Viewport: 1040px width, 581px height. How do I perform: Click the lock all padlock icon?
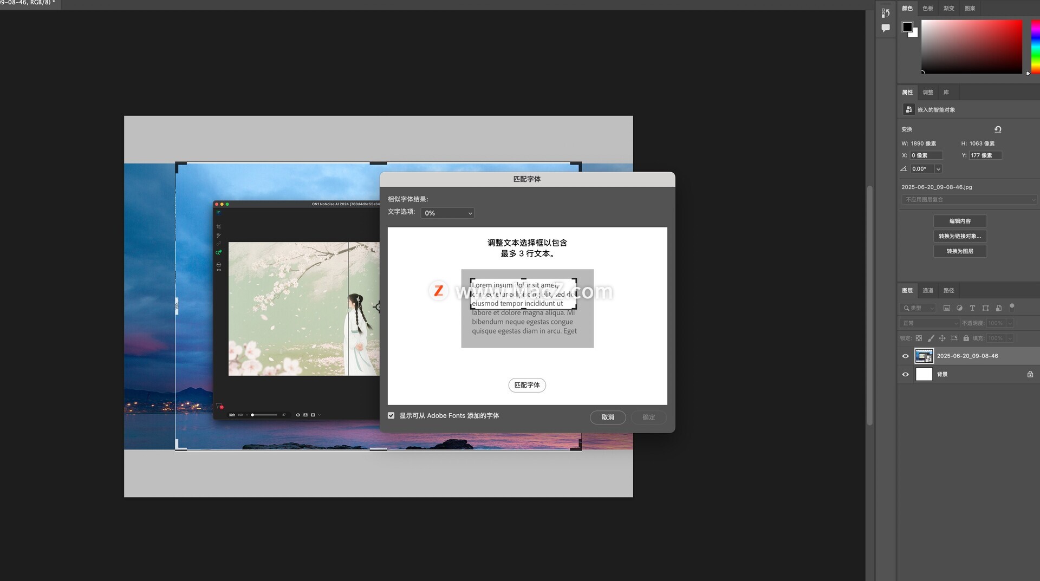click(966, 338)
